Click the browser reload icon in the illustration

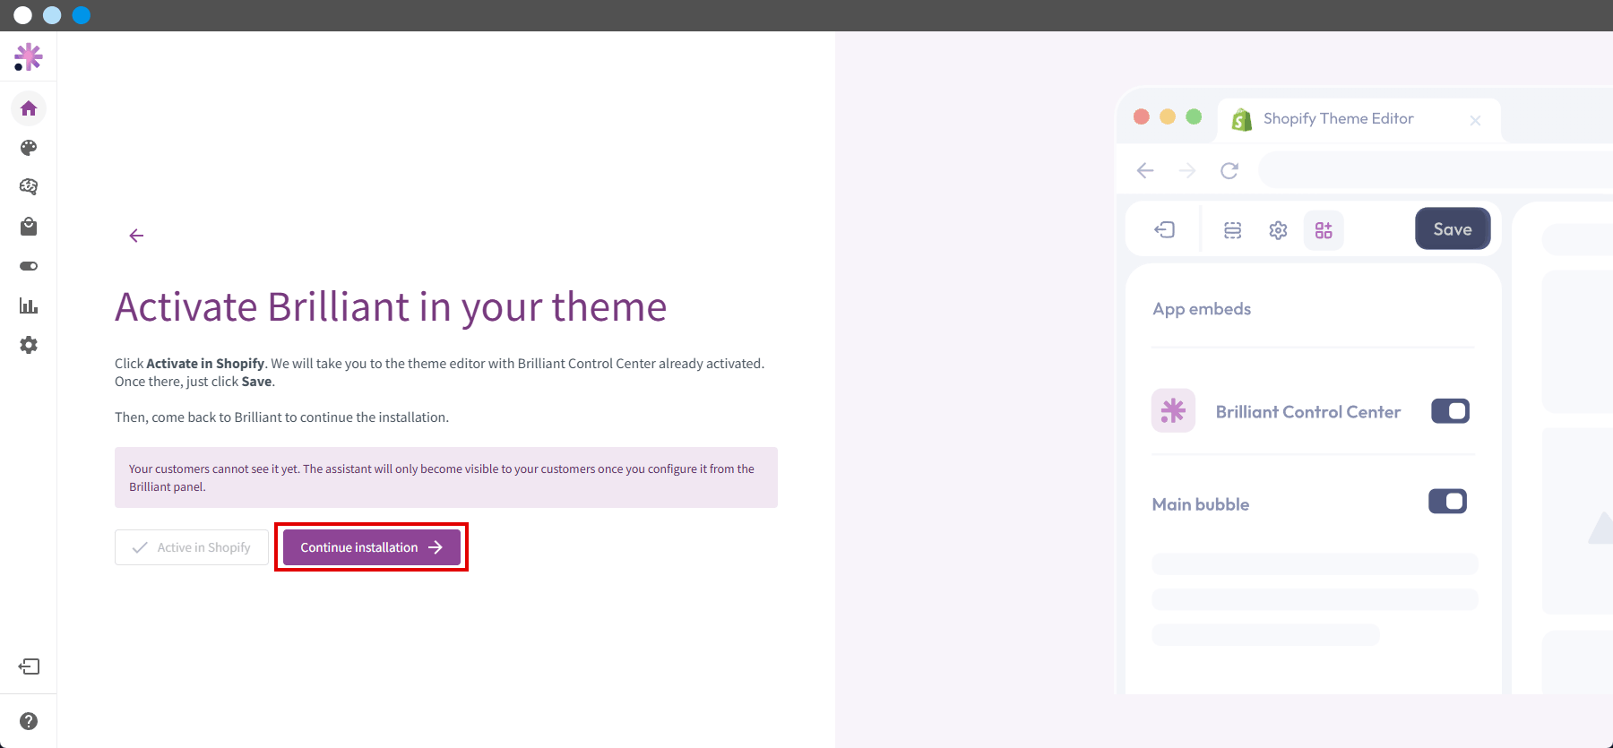coord(1229,170)
